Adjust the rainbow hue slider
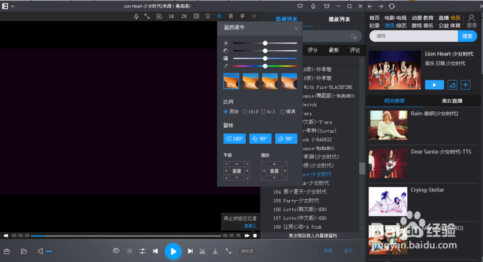This screenshot has height=262, width=483. (265, 66)
